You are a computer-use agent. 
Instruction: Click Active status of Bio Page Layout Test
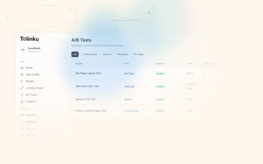pyautogui.click(x=160, y=73)
